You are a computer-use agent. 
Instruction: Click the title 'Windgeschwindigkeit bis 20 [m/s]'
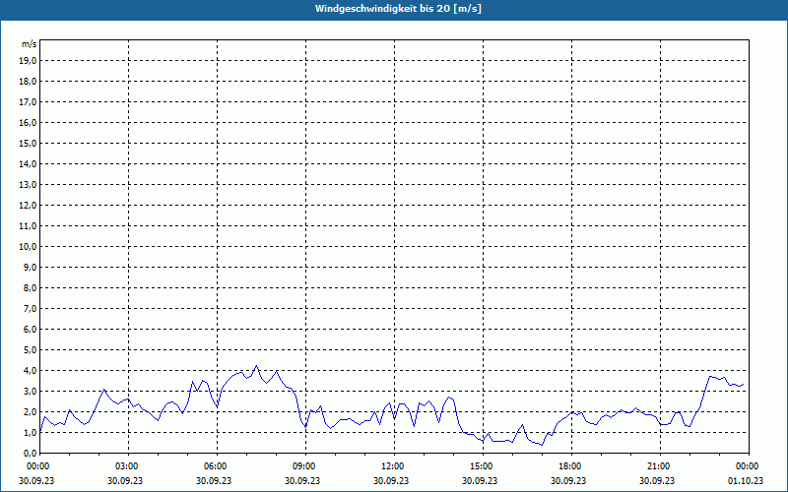click(x=398, y=9)
